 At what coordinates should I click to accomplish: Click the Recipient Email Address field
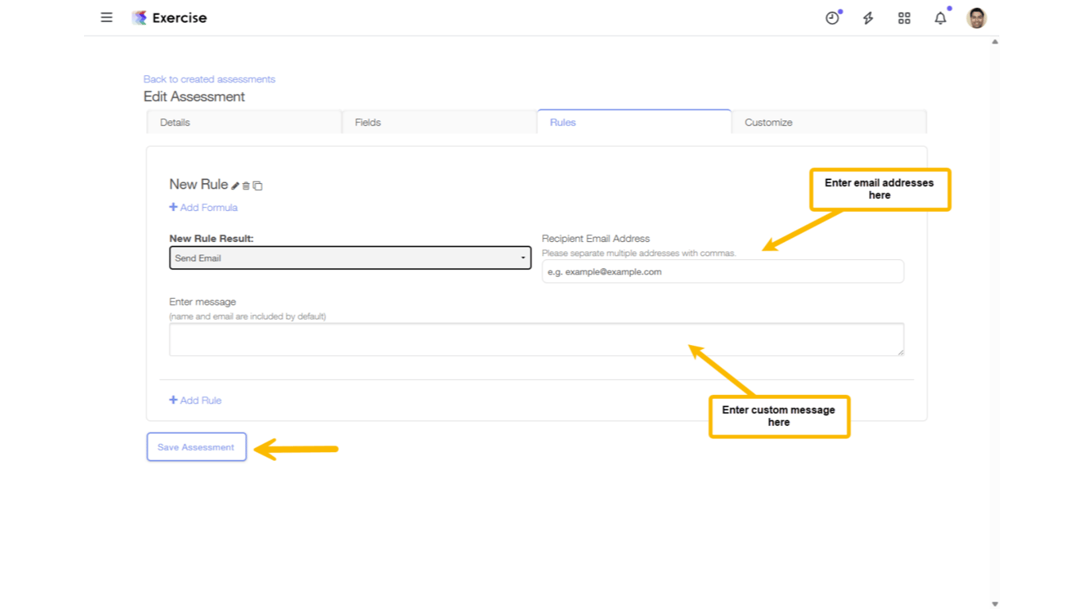pos(721,271)
